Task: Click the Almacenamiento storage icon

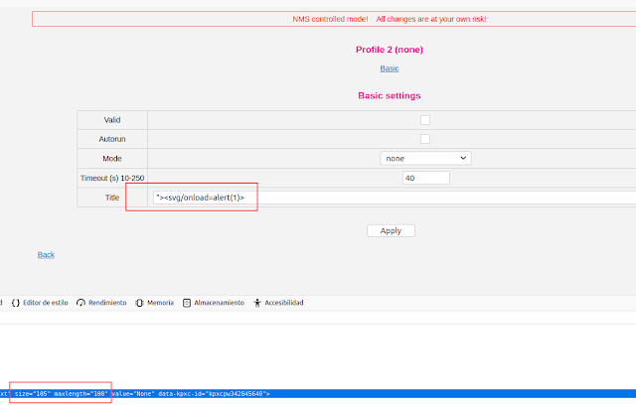Action: click(187, 303)
